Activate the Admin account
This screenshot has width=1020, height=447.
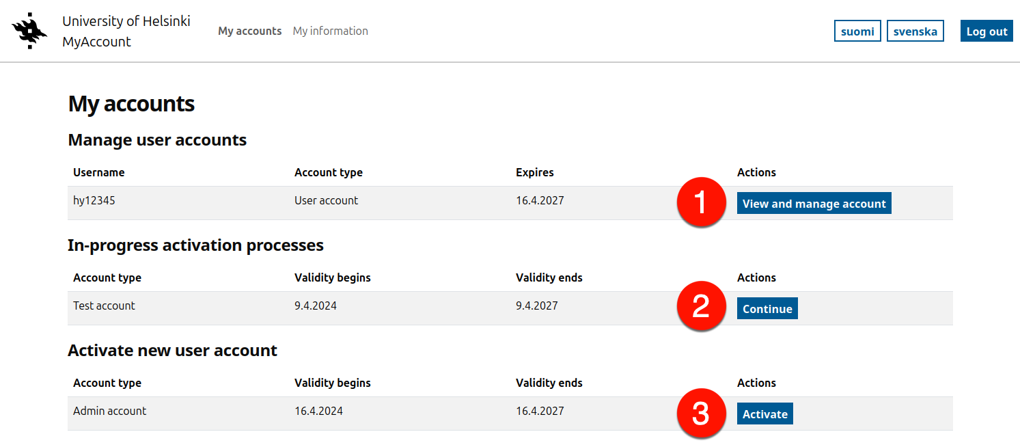[x=764, y=414]
